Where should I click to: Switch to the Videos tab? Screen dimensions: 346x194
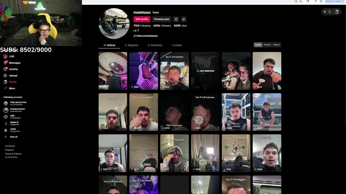coord(109,45)
